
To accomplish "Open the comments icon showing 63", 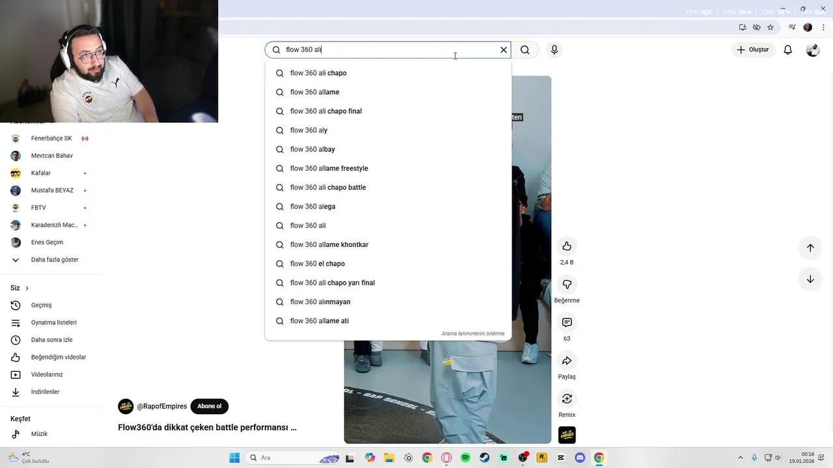I will (567, 322).
